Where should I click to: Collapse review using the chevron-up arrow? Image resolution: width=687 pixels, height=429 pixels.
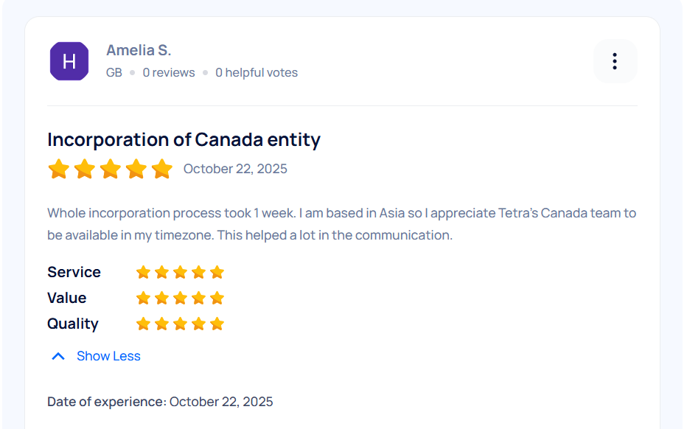58,356
